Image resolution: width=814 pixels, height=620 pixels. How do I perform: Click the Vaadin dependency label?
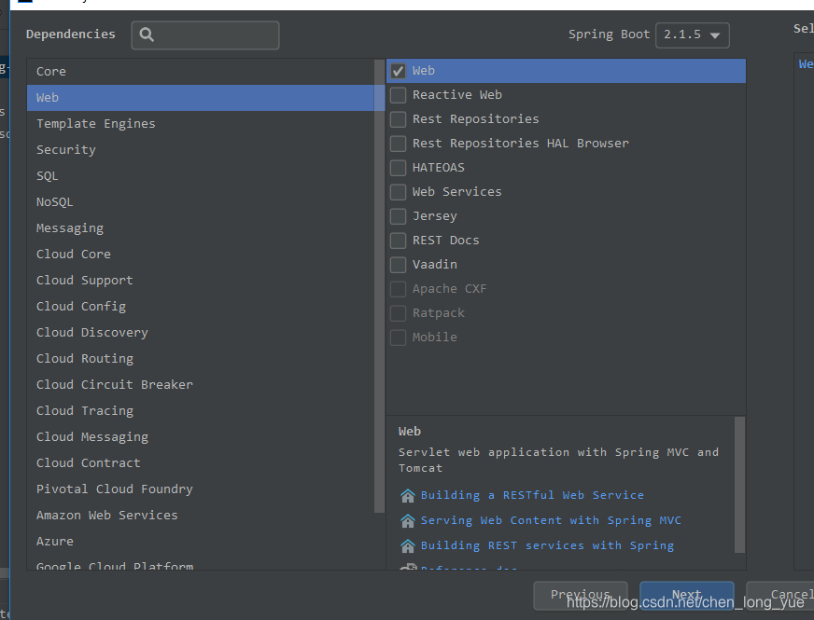tap(434, 265)
